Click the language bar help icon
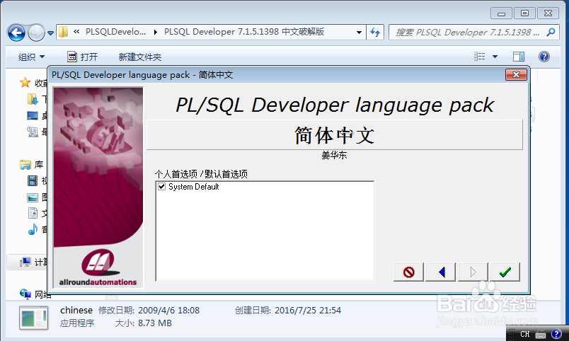This screenshot has height=341, width=569. pos(556,334)
